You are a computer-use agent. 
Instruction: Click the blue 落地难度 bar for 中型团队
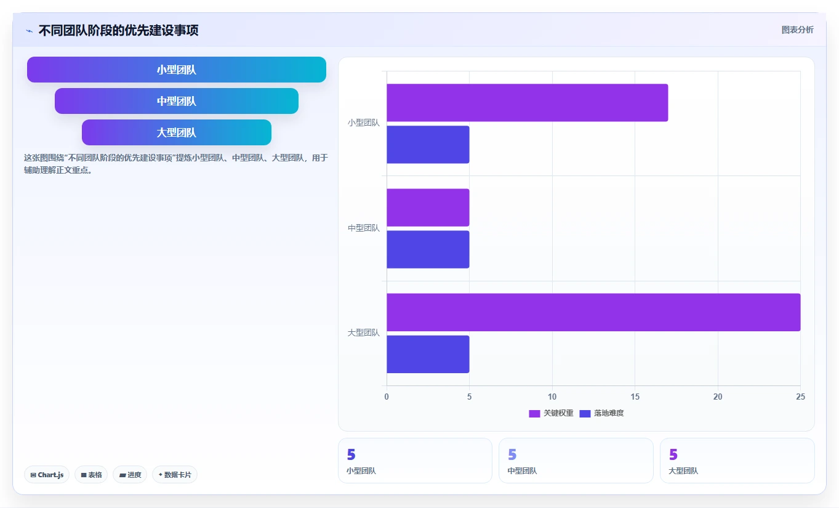(428, 249)
